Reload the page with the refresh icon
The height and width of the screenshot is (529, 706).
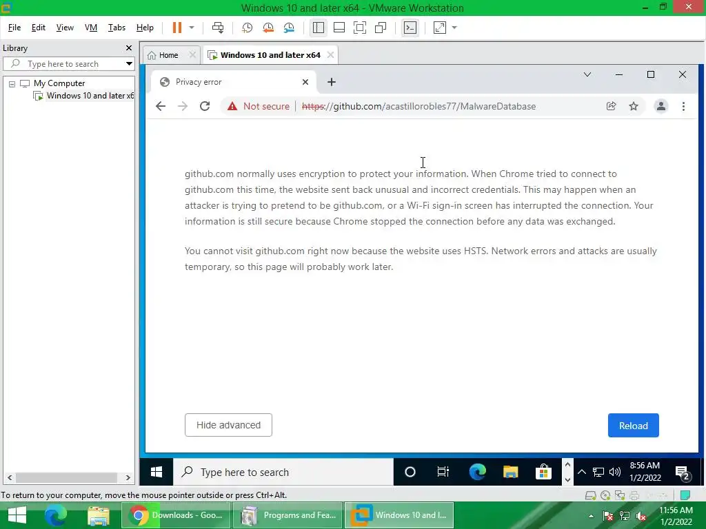pyautogui.click(x=205, y=106)
